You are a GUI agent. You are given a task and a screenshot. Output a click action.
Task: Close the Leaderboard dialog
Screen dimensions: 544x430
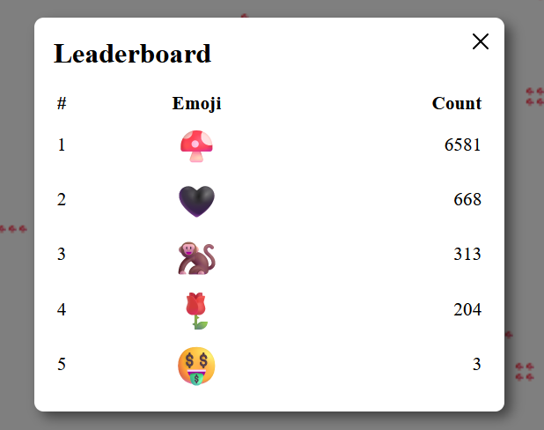click(x=481, y=41)
